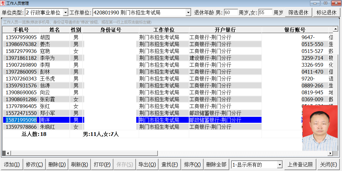Export data with 导出(O) button
Image resolution: width=342 pixels, height=171 pixels.
pos(147,165)
